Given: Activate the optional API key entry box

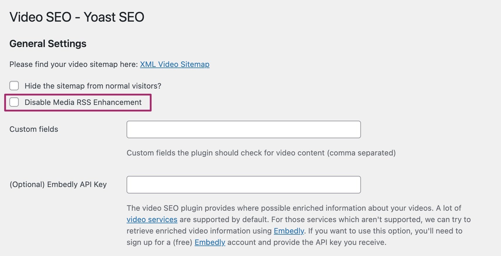Looking at the screenshot, I should tap(243, 184).
